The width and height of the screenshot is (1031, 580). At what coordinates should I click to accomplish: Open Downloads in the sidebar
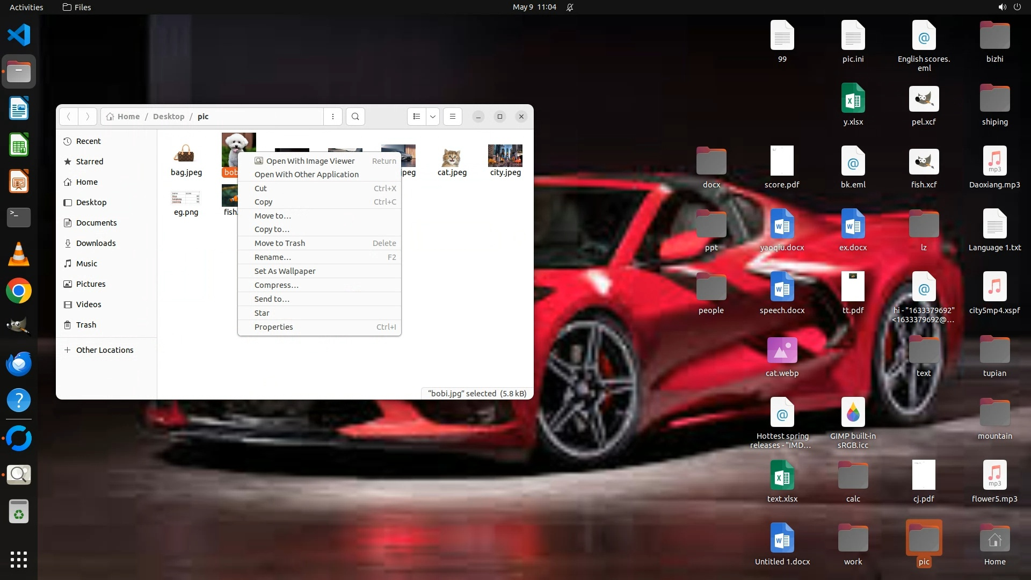tap(96, 243)
